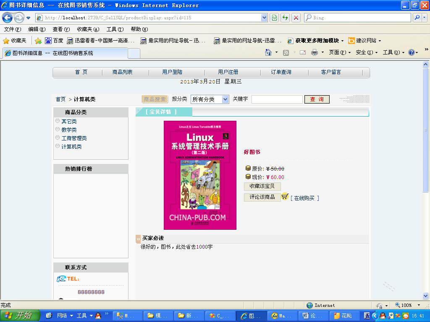Expand the address bar URL dropdown
Screen dimensions: 430x322
264,18
